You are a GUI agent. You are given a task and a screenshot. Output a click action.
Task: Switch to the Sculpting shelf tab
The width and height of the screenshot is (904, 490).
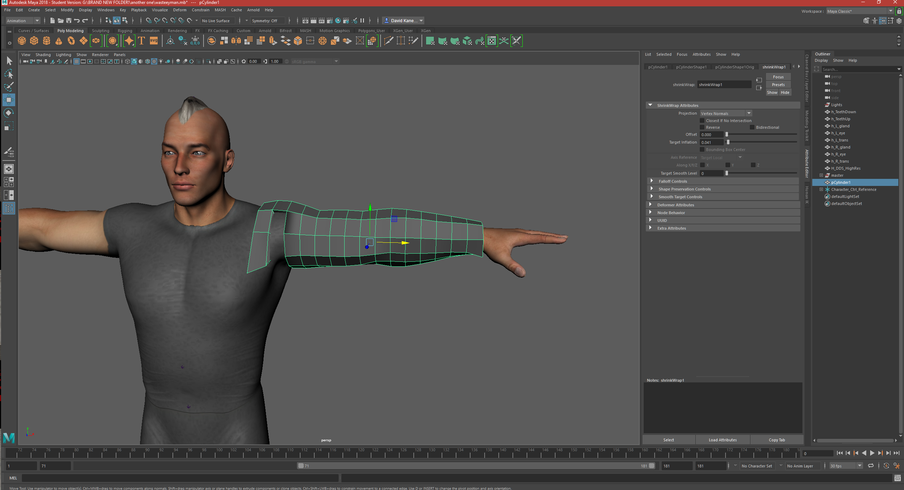click(x=101, y=31)
